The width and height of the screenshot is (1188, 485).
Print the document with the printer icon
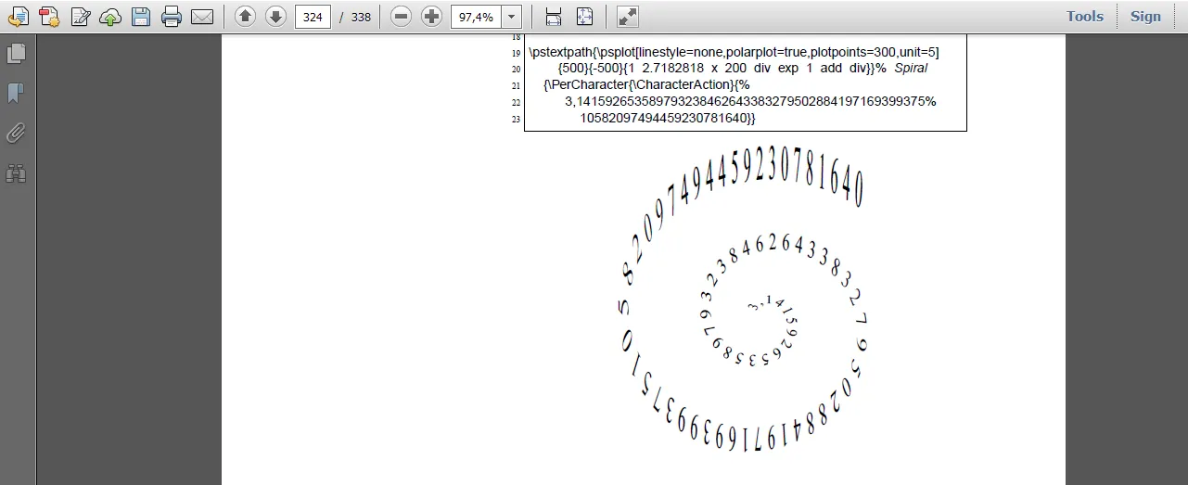click(172, 16)
